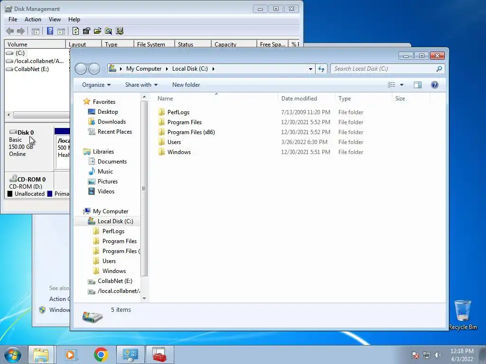Viewport: 486px width, 364px height.
Task: Click the Change your view icon
Action: click(392, 85)
